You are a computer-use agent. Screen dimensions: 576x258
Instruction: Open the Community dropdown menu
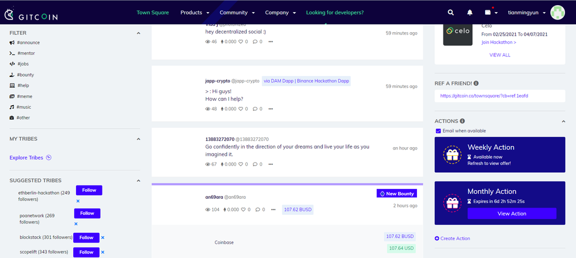pyautogui.click(x=237, y=13)
